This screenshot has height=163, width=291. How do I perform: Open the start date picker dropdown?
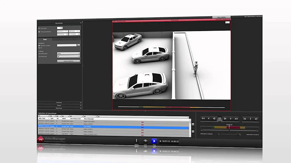(67, 31)
